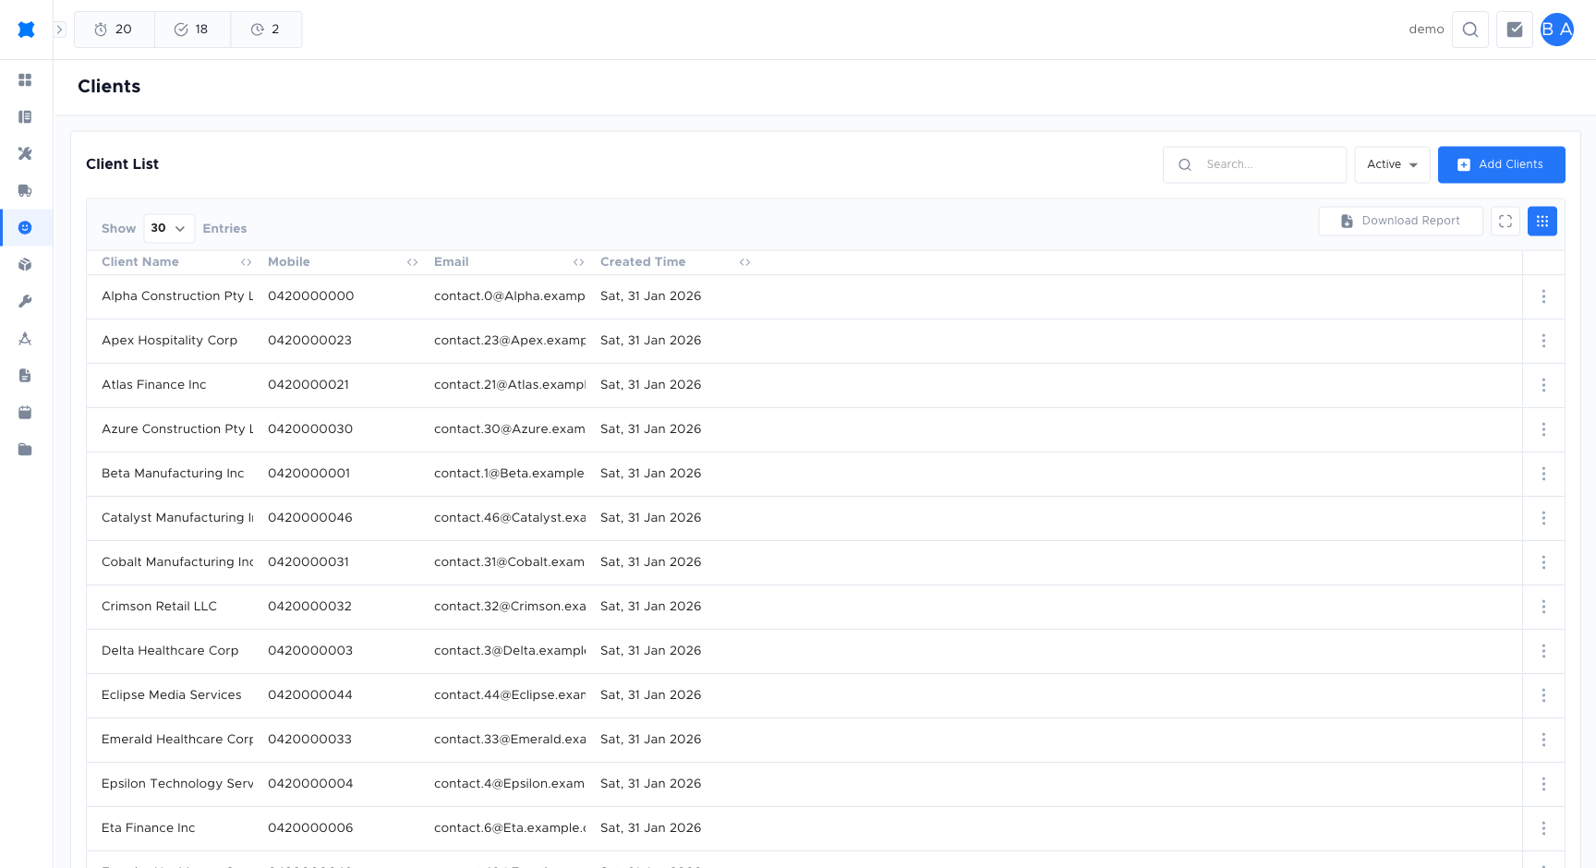Open row menu for Emerald Healthcare
The image size is (1596, 868).
coord(1543,740)
